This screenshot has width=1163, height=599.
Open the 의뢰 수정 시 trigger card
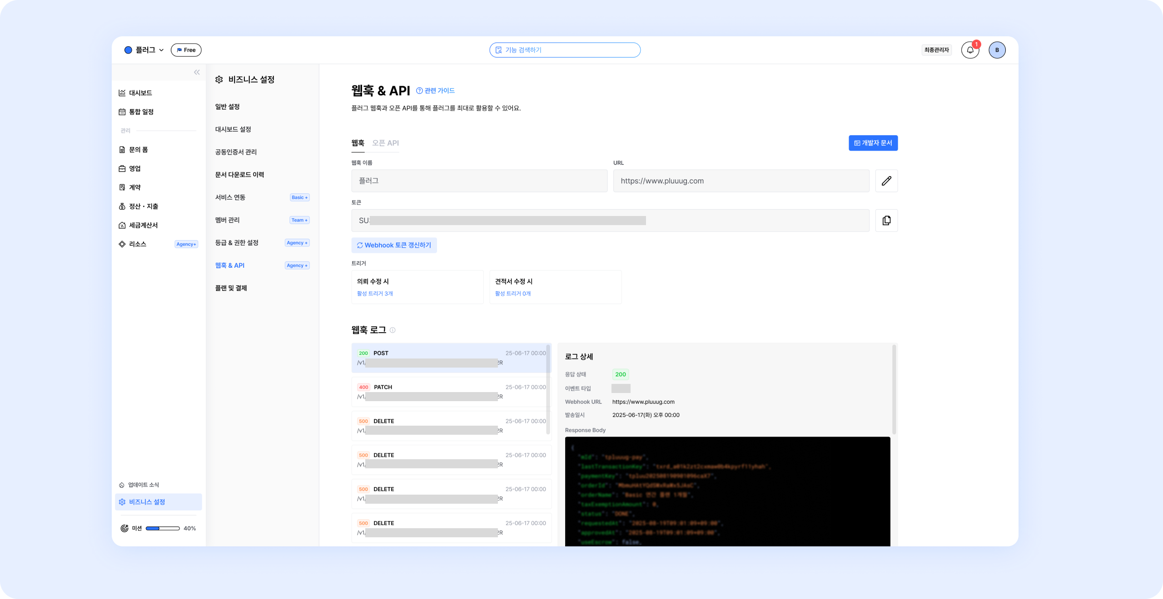(x=417, y=287)
